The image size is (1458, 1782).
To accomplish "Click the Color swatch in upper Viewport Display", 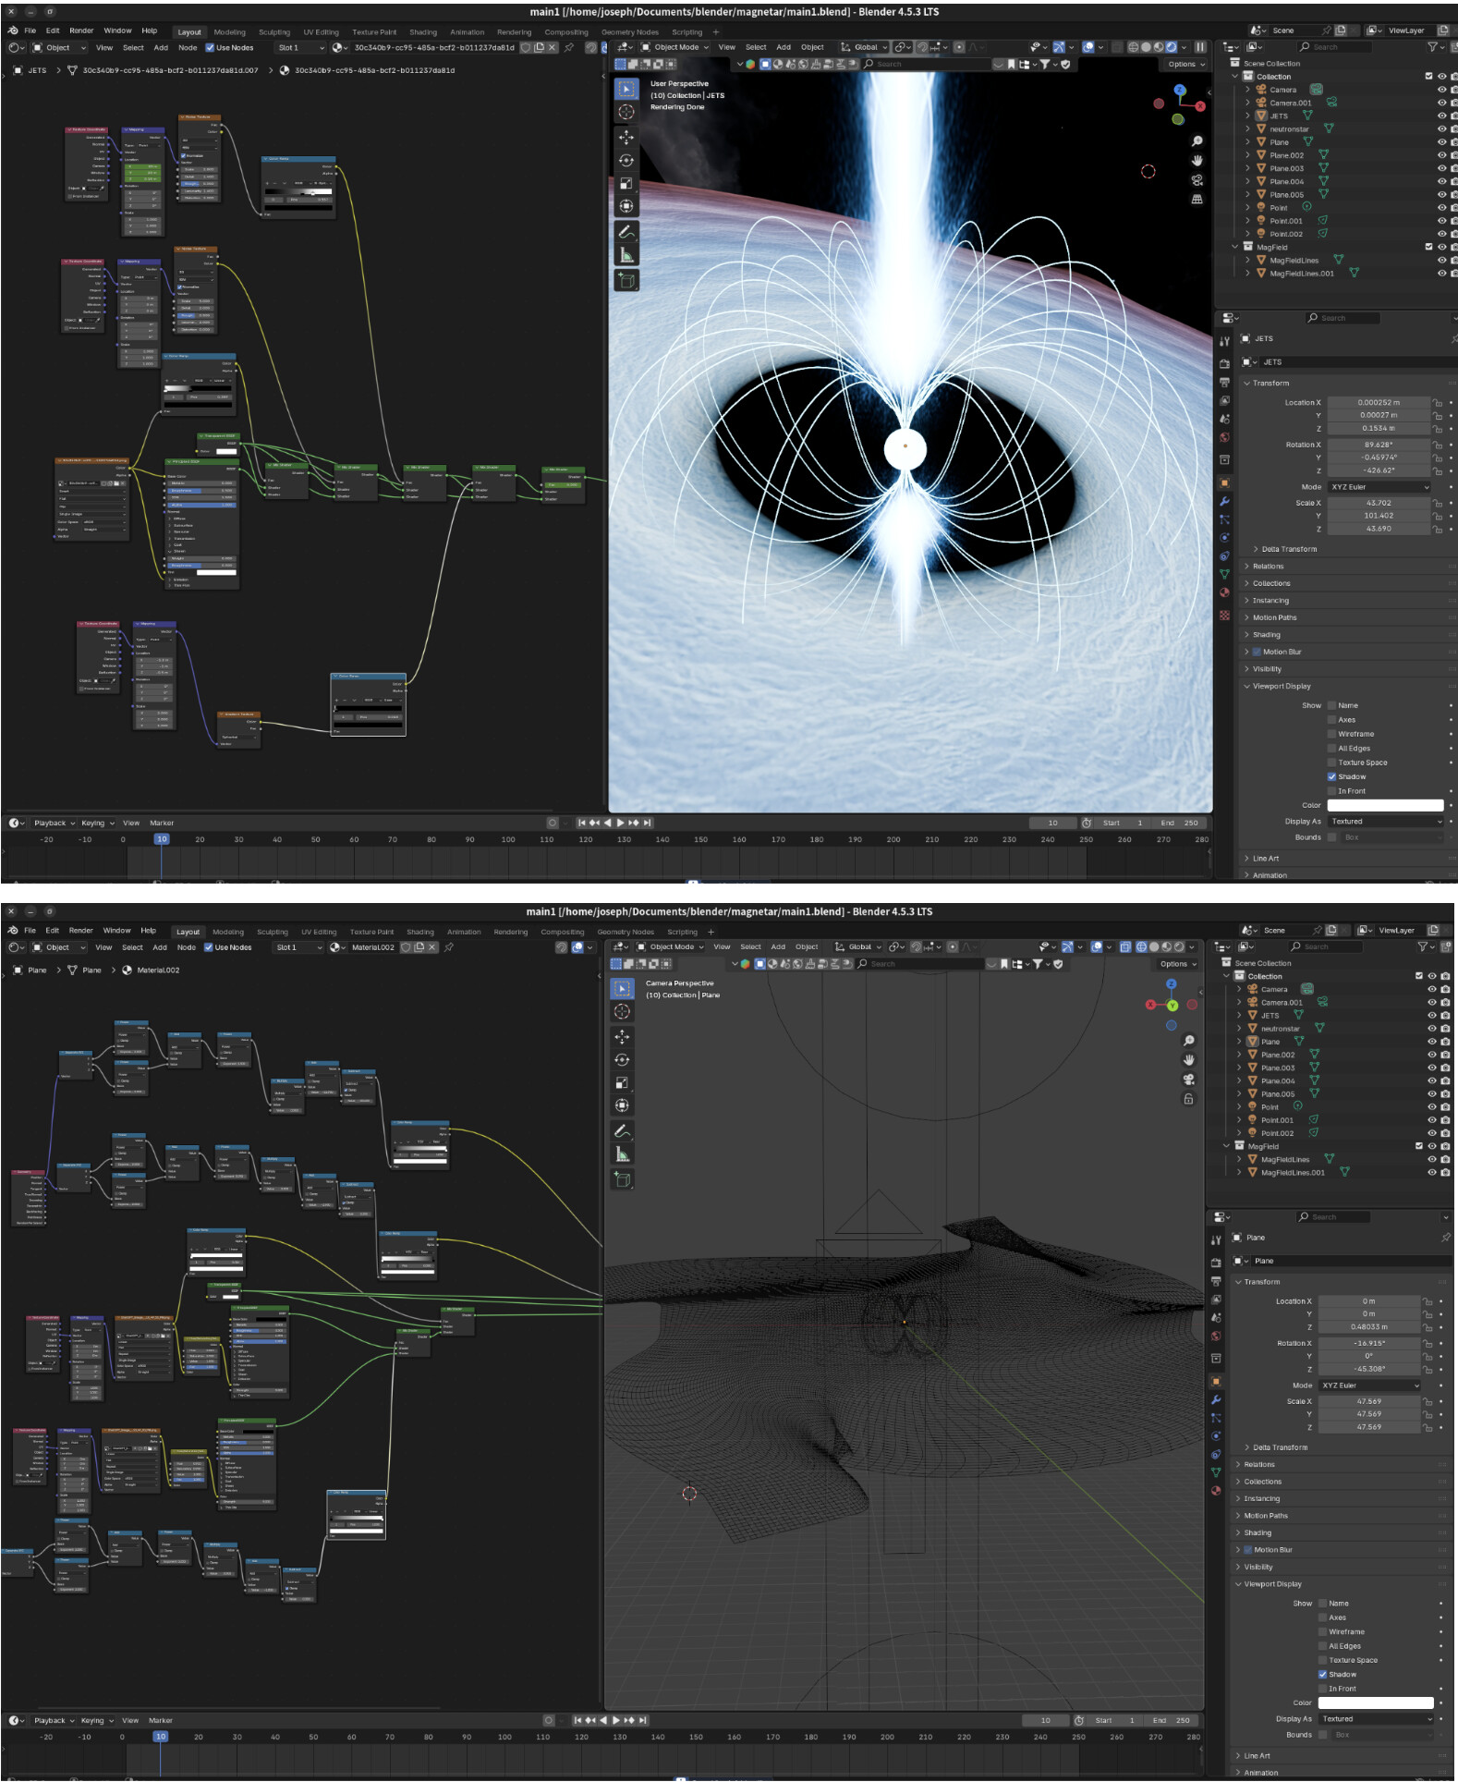I will point(1385,805).
